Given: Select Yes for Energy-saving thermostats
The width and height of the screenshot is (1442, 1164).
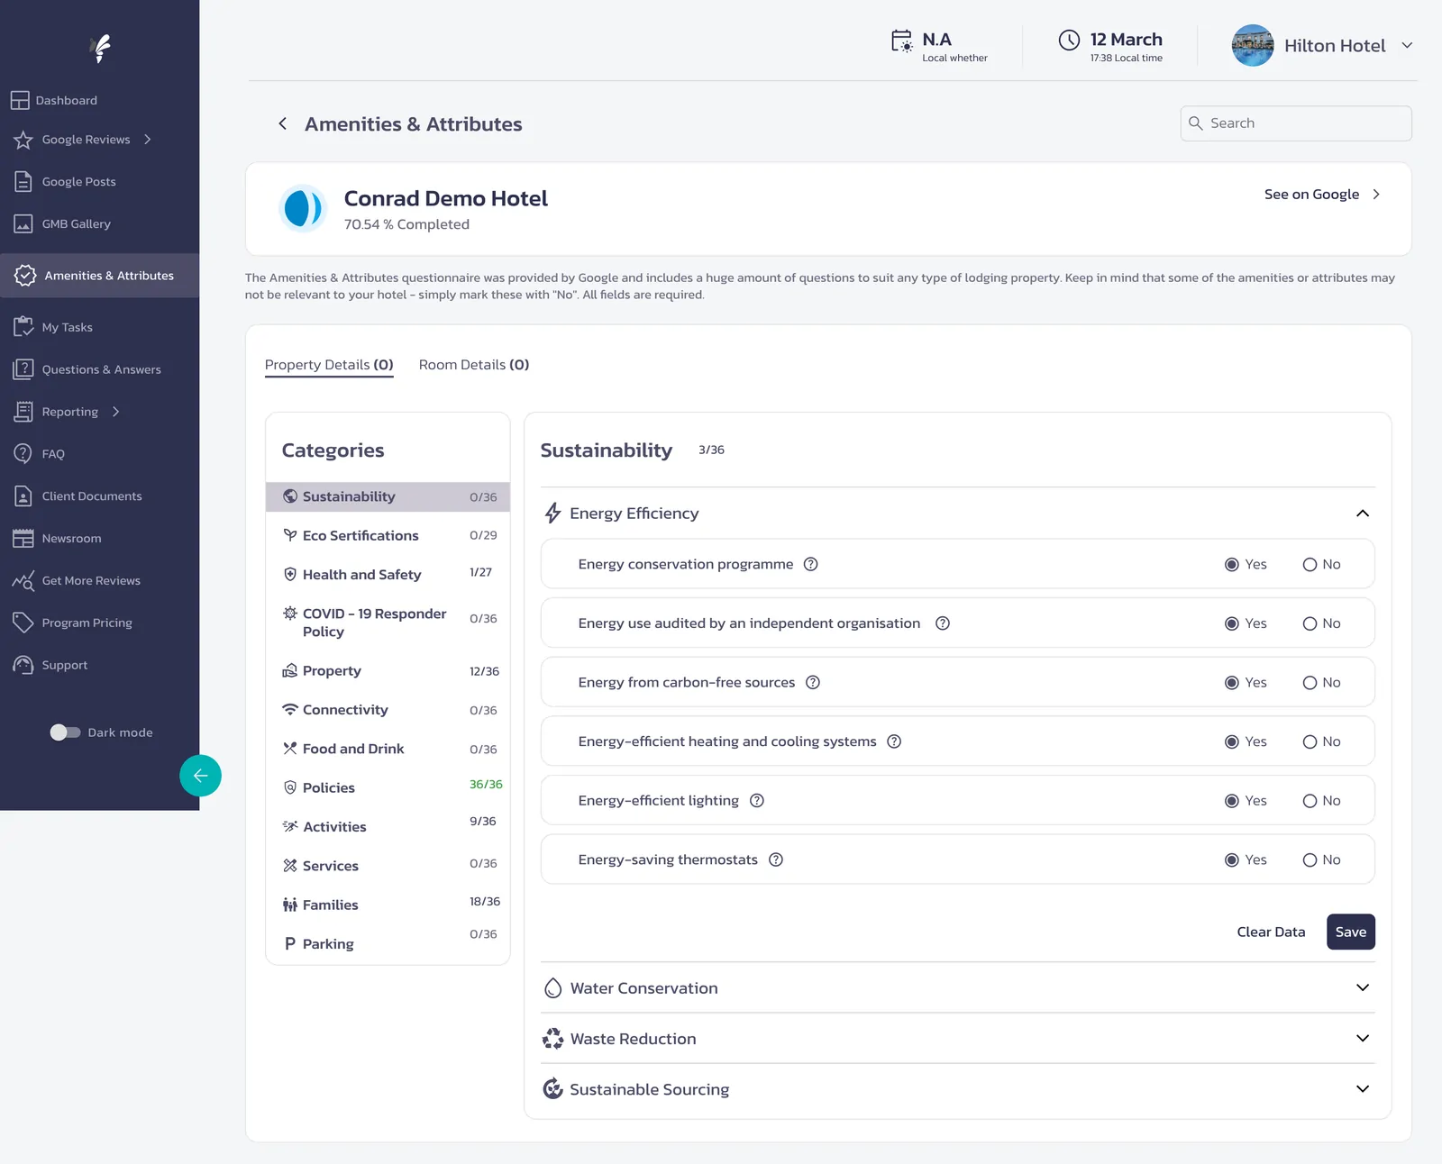Looking at the screenshot, I should click(1232, 859).
